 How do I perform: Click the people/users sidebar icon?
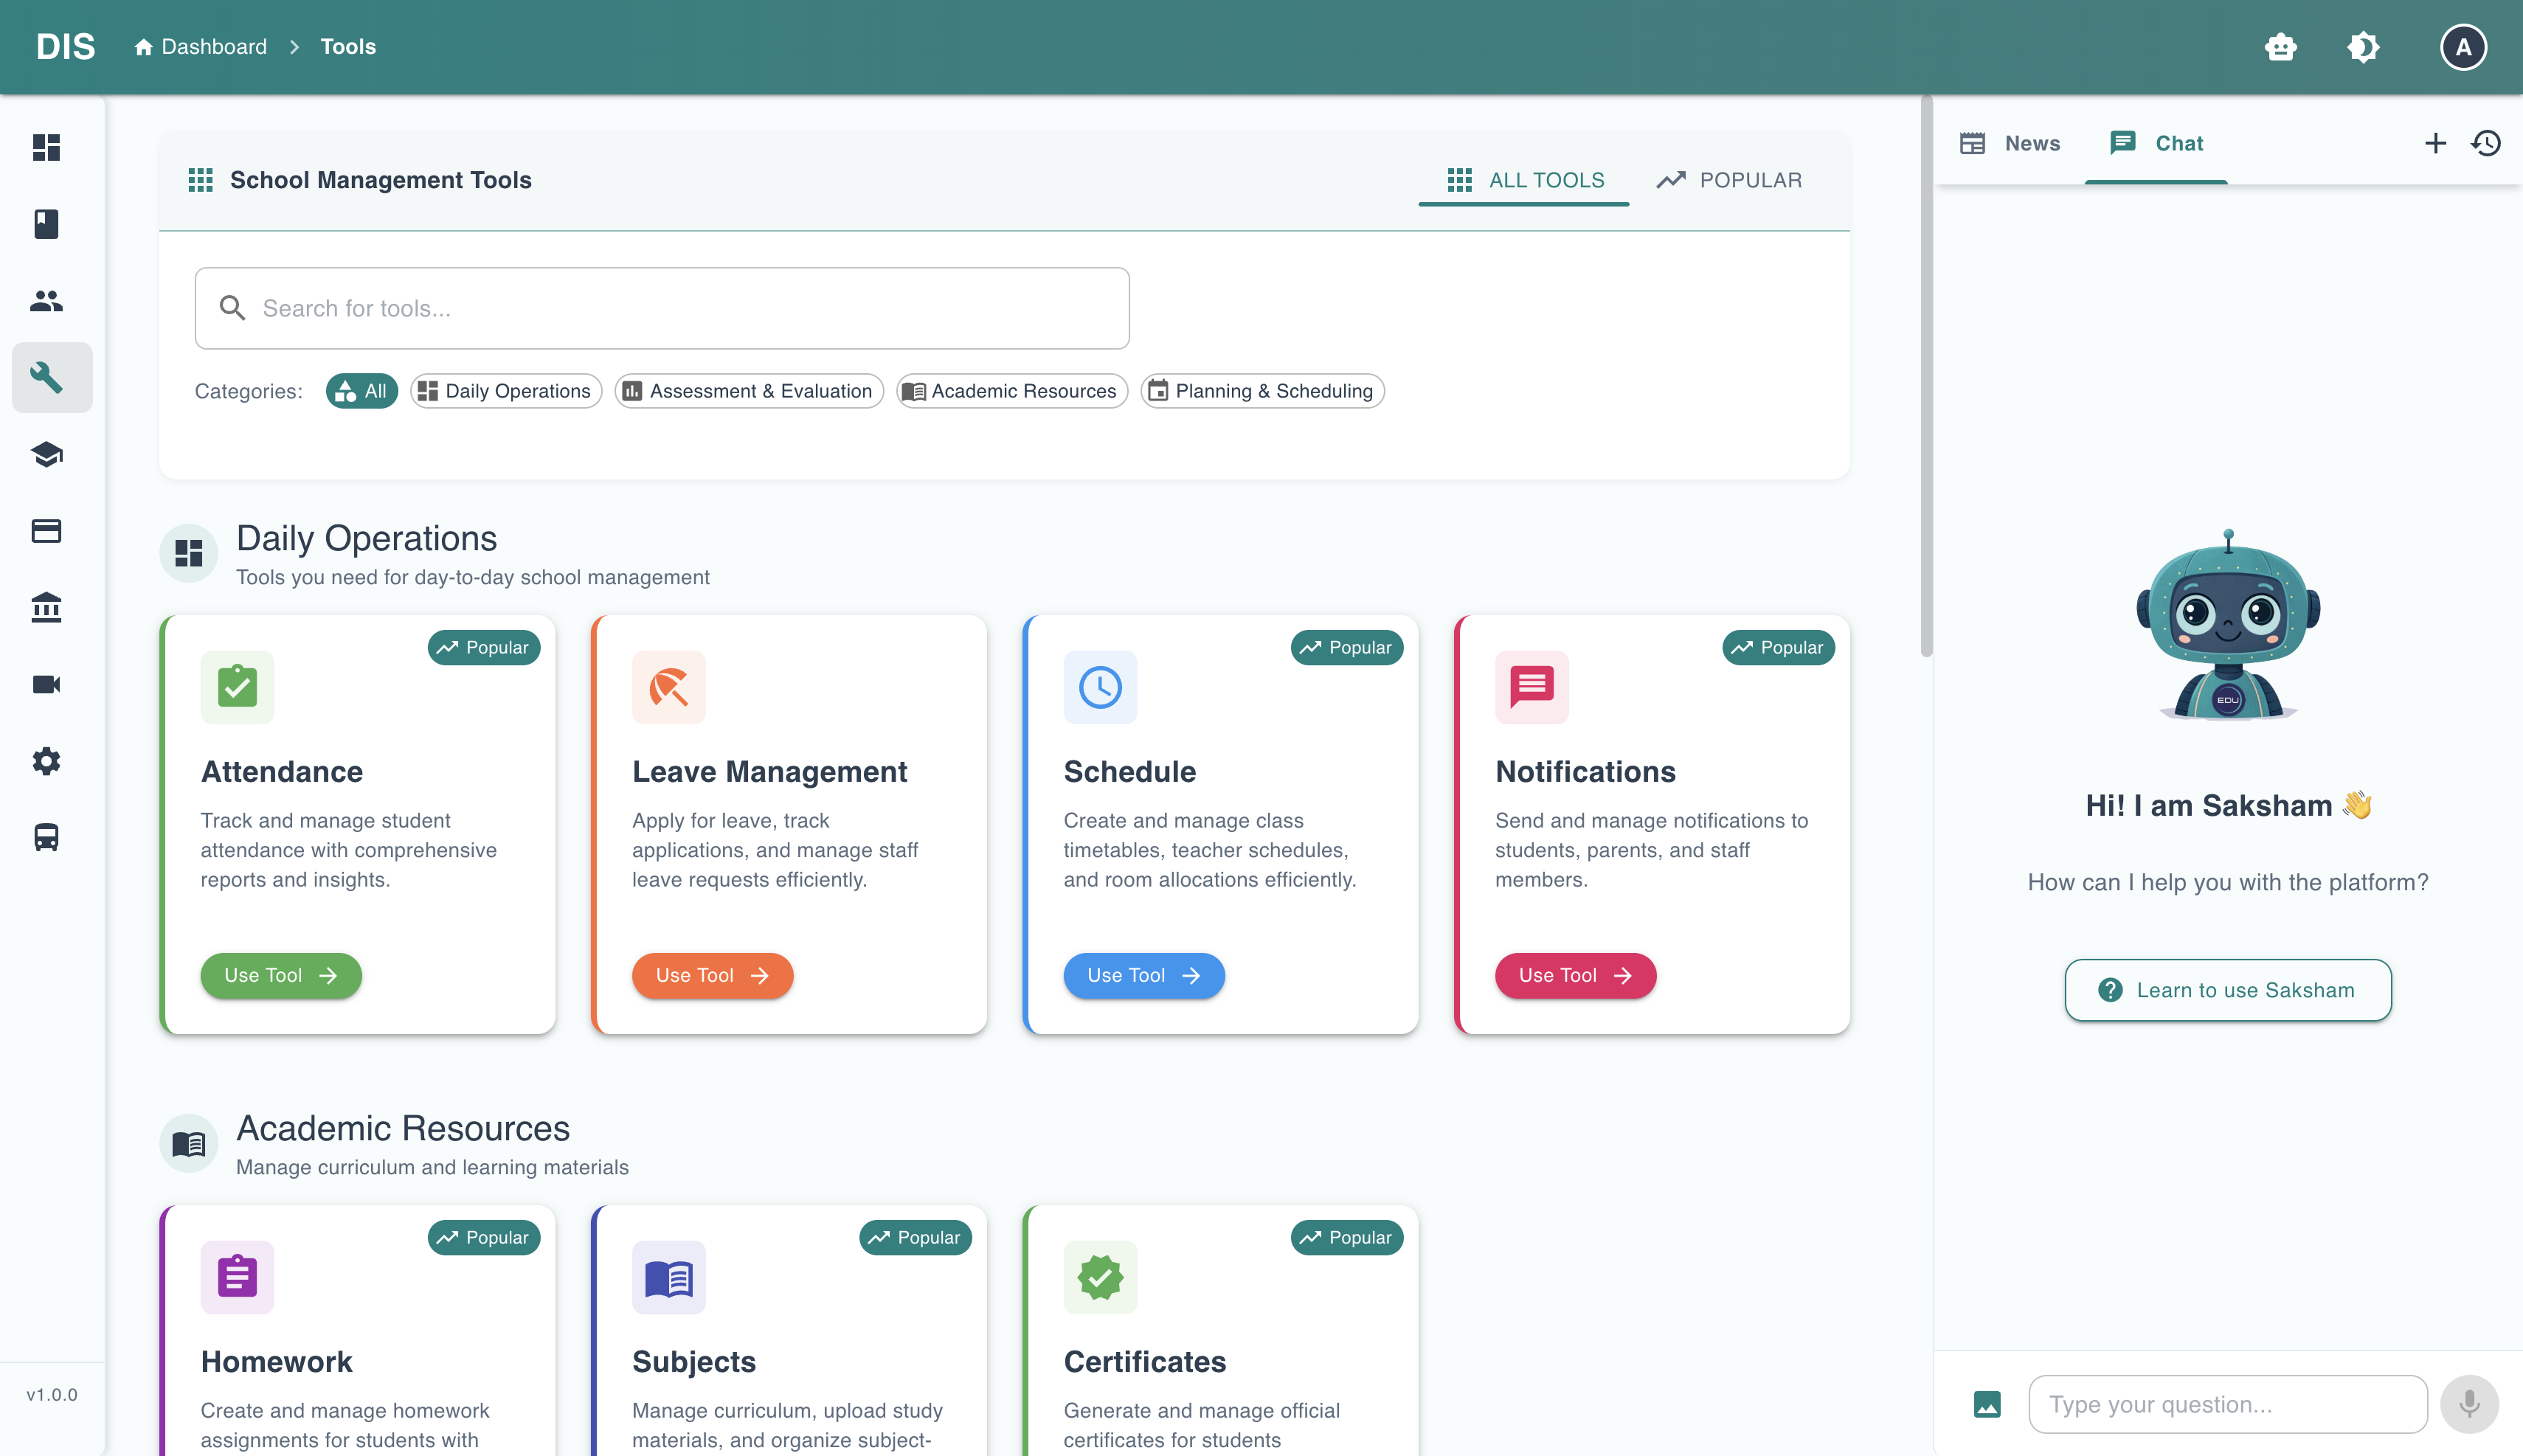(x=47, y=301)
